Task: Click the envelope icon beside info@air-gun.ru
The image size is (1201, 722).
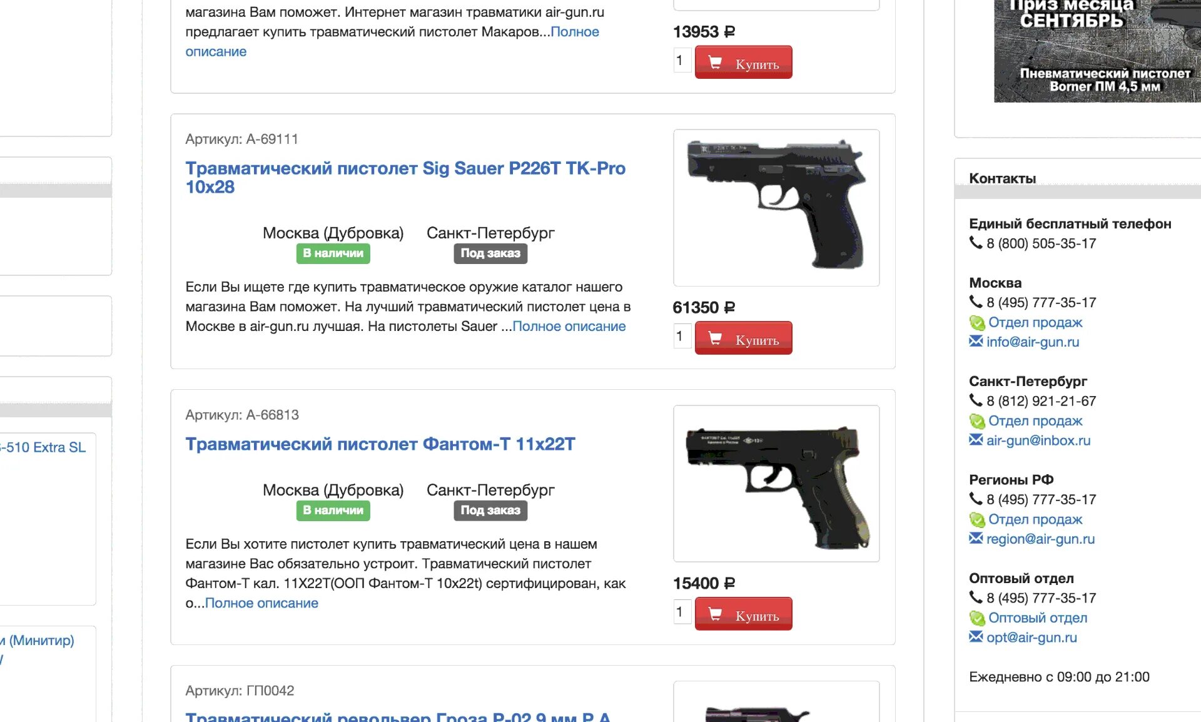Action: point(976,342)
